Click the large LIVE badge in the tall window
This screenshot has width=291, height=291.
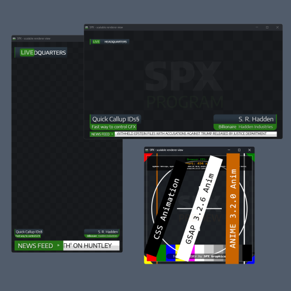[x=27, y=52]
